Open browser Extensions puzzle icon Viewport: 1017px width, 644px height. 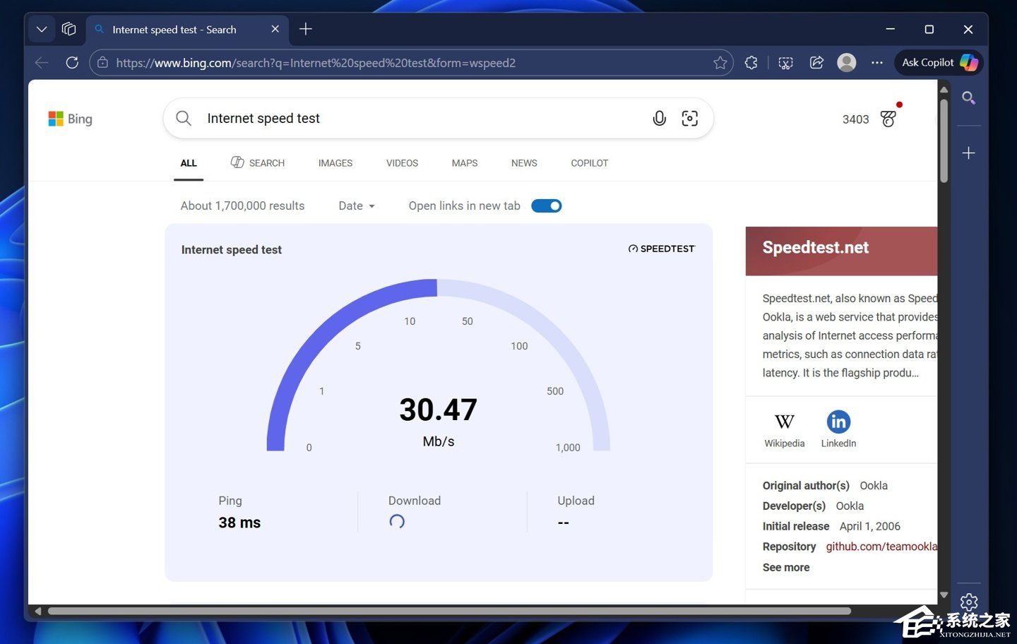[751, 63]
